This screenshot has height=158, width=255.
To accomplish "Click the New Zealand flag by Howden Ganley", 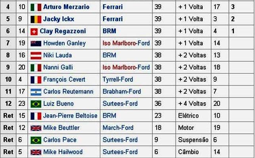I will point(36,43).
